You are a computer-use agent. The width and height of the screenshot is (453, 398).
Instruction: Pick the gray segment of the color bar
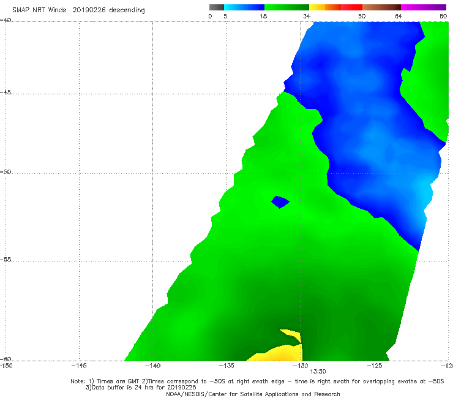[x=217, y=7]
